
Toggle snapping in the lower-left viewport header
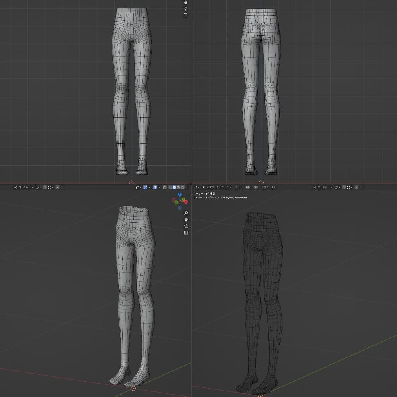[45, 187]
